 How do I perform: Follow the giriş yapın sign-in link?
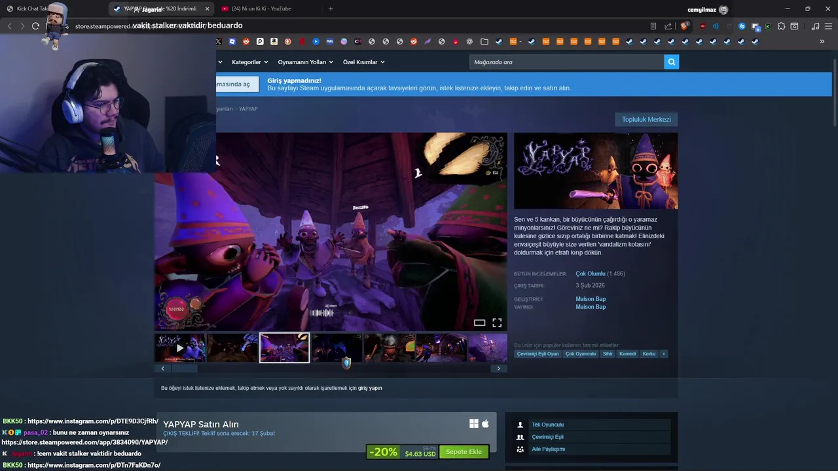pos(370,388)
